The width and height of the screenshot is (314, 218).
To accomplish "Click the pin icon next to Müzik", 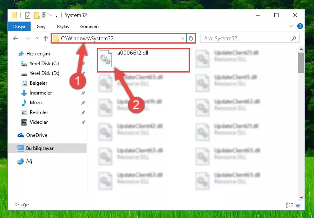I will point(83,103).
